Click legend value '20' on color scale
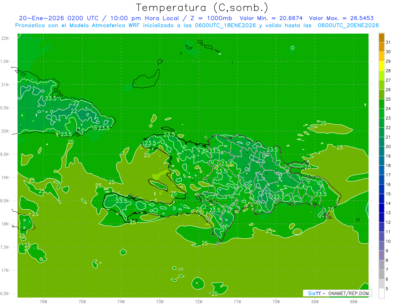The height and width of the screenshot is (306, 397). [388, 147]
